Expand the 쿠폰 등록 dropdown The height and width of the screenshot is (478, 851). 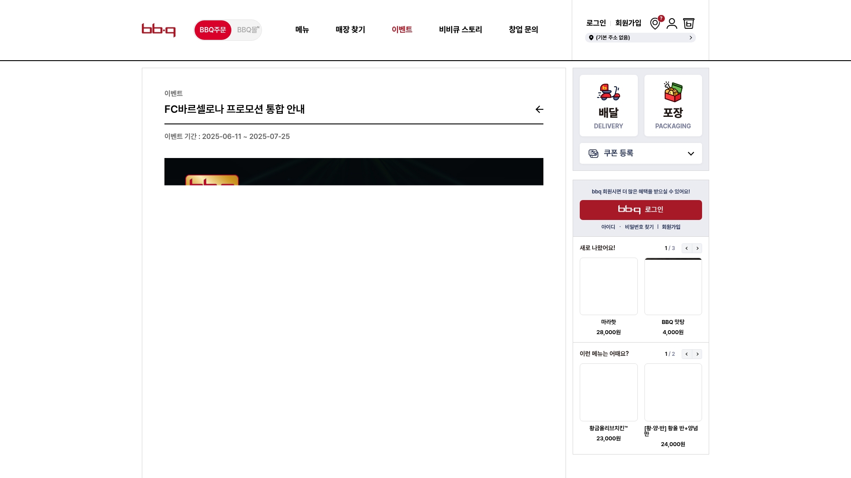coord(641,153)
